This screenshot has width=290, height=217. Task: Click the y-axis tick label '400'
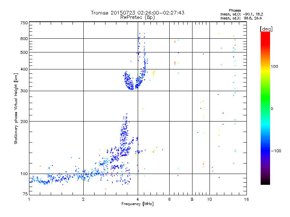coord(24,69)
